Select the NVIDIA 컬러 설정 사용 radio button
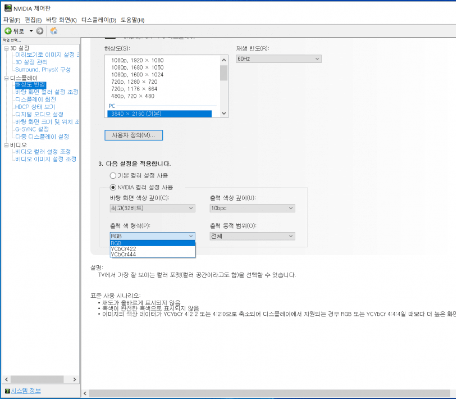The width and height of the screenshot is (457, 399). click(113, 187)
